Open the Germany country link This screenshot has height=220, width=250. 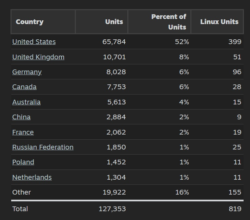click(27, 72)
